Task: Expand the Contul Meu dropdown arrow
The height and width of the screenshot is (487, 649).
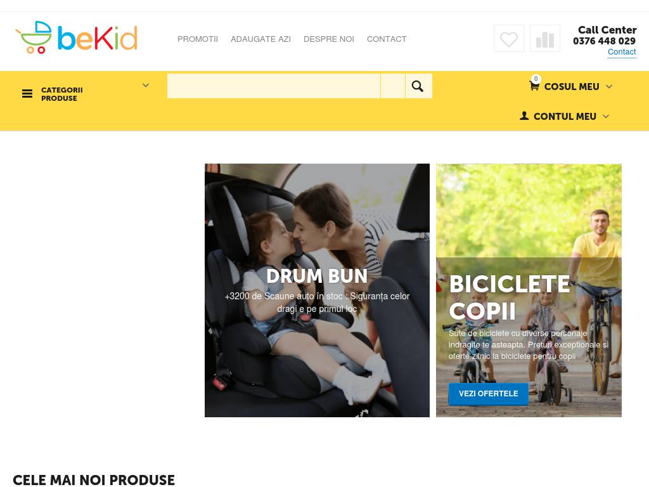Action: pyautogui.click(x=606, y=117)
